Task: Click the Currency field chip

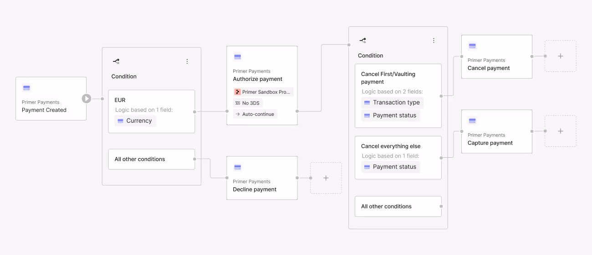Action: (x=135, y=121)
